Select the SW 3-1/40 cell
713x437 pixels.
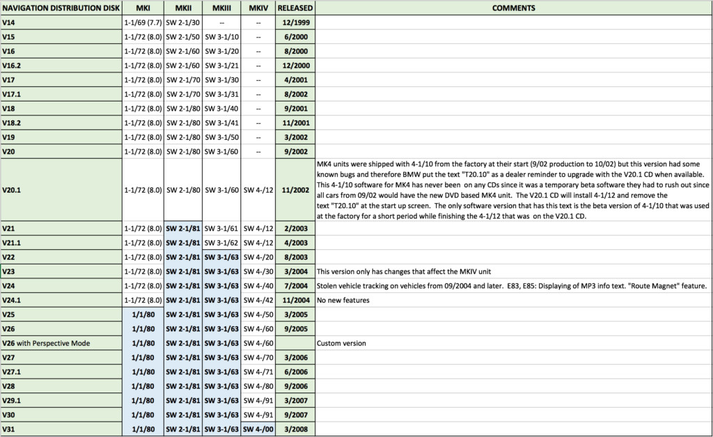(x=221, y=109)
